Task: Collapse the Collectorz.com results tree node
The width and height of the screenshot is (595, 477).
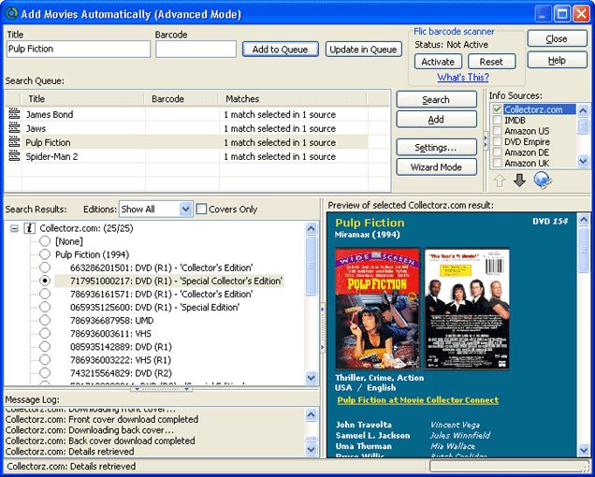Action: [x=14, y=228]
